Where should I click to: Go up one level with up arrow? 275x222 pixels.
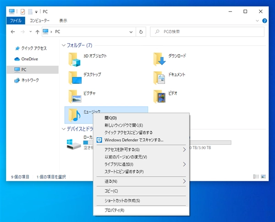point(38,32)
